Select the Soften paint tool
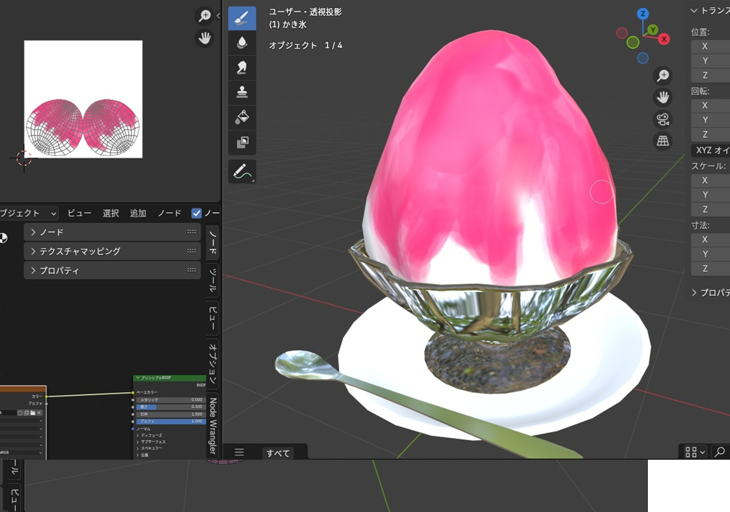 click(242, 43)
